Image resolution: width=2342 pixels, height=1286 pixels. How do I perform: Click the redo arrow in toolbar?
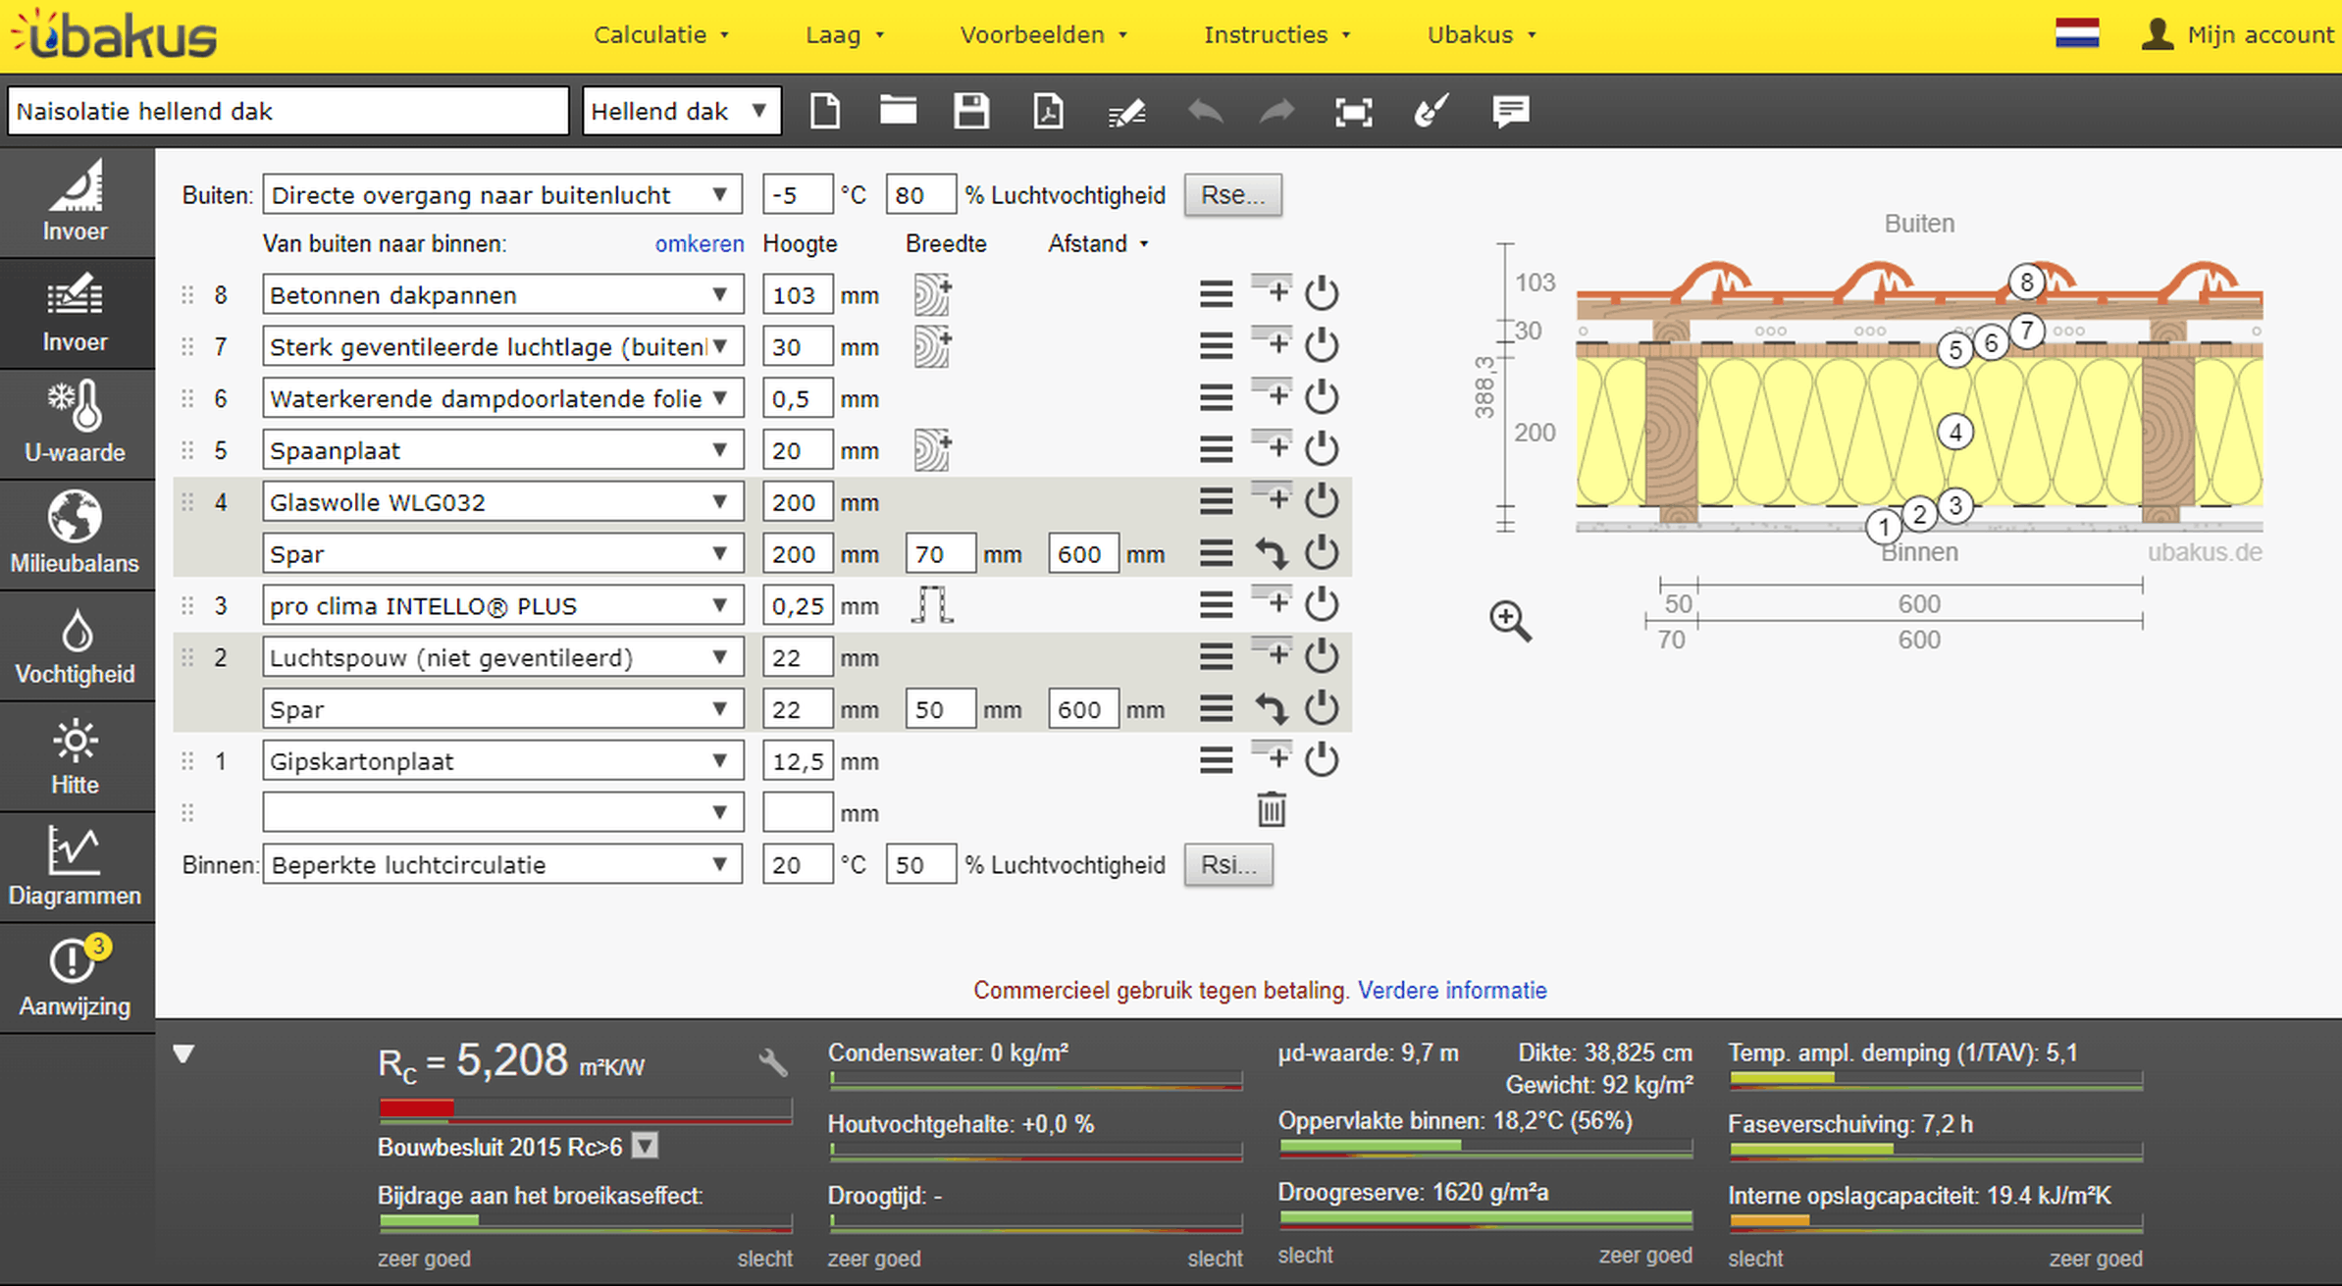pos(1276,111)
